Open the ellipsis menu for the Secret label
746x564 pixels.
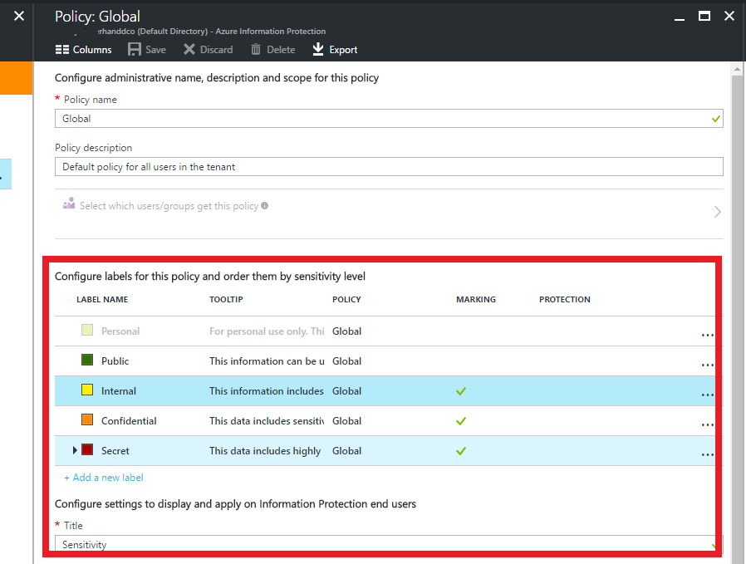(707, 454)
